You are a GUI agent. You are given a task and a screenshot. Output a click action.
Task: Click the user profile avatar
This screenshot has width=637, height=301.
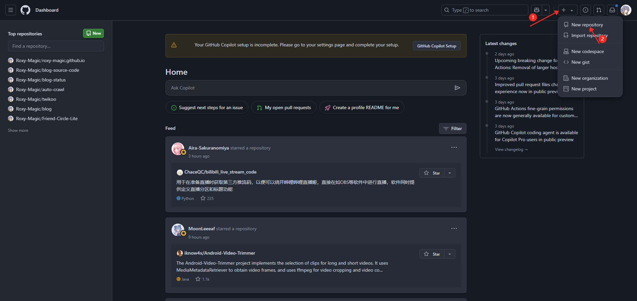(626, 10)
